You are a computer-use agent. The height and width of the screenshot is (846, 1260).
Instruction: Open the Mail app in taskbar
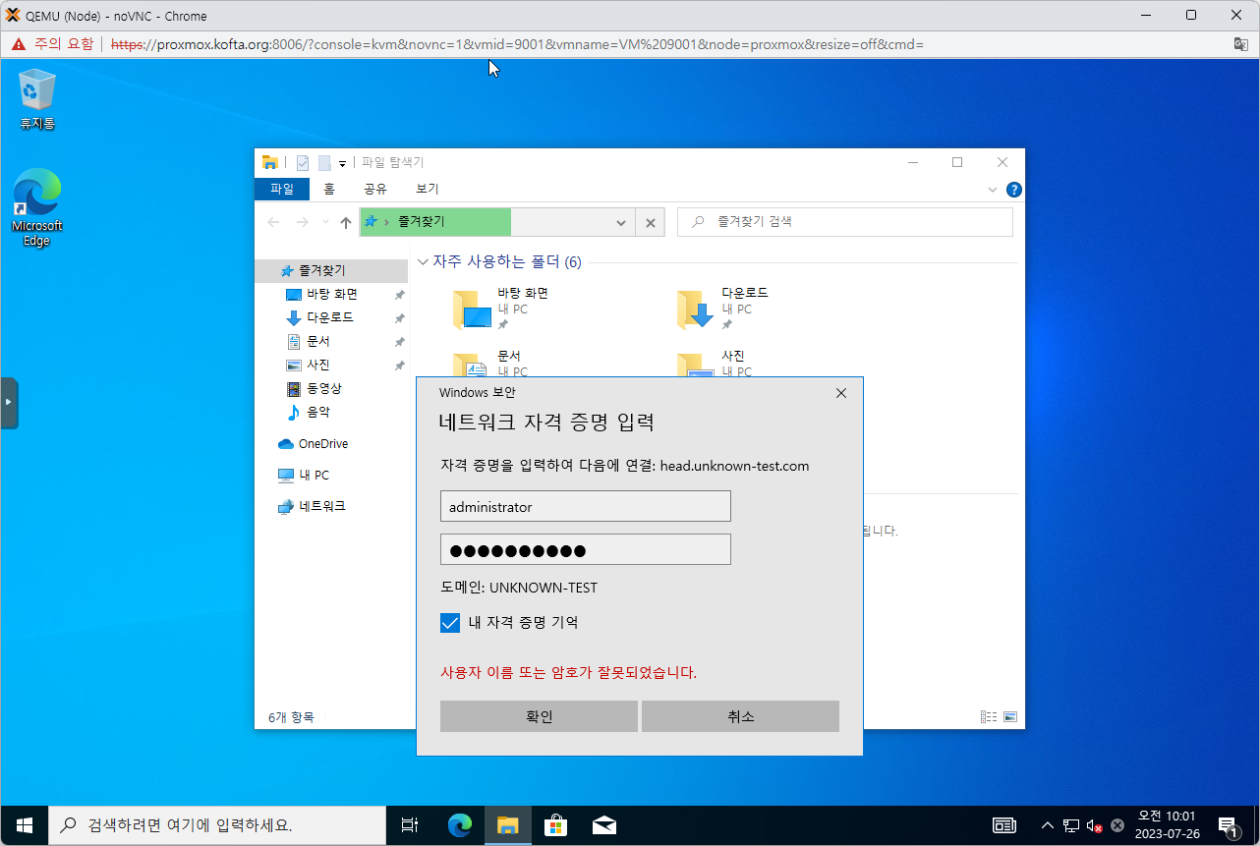603,825
